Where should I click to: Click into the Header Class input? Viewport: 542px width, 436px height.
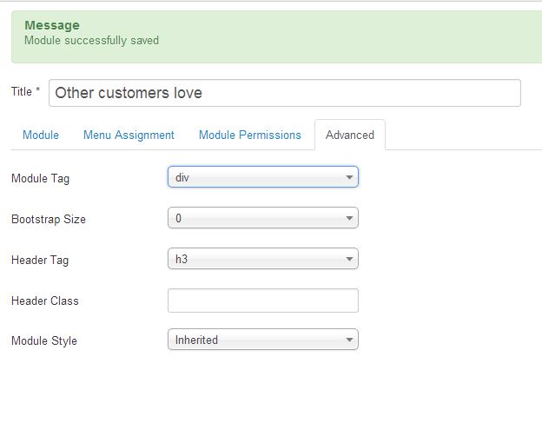coord(262,301)
